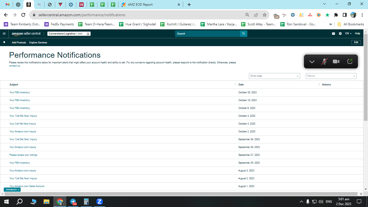Open the EN language dropdown

[348, 34]
